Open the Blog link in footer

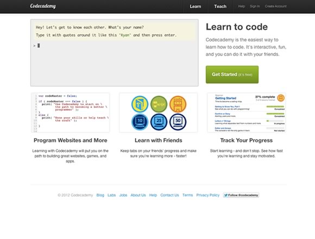(x=100, y=195)
